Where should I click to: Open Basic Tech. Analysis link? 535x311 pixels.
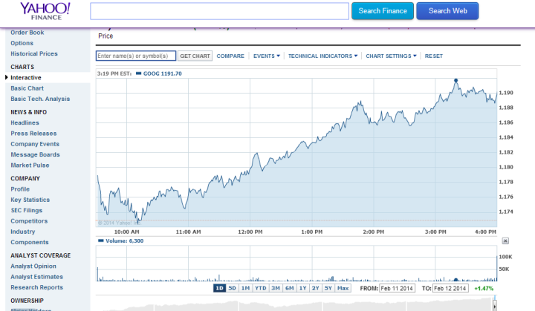tap(40, 99)
